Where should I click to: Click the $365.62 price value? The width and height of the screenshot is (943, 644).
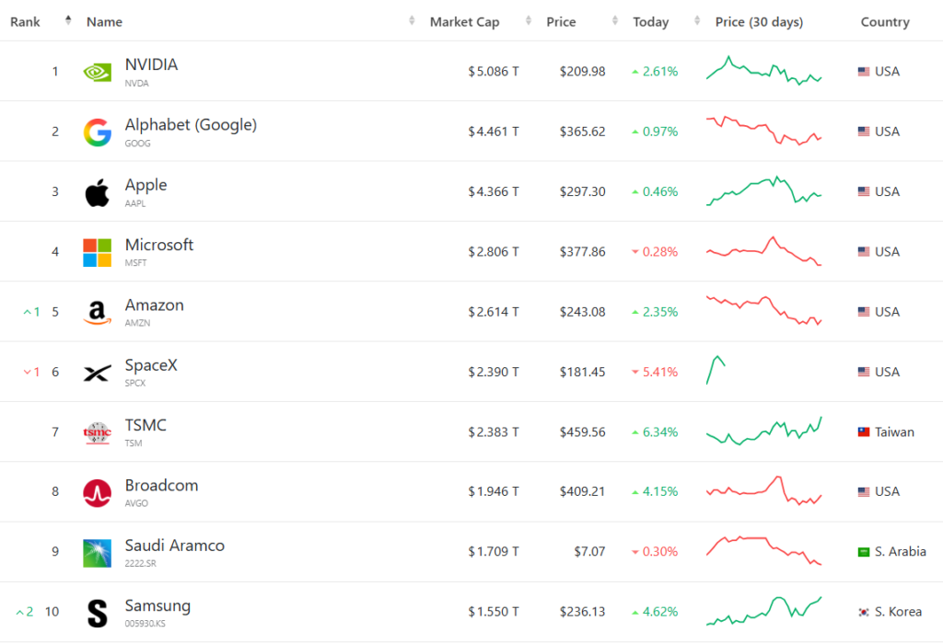tap(582, 132)
